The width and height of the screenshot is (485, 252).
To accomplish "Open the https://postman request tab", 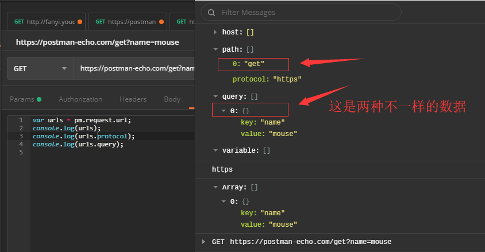I will 128,22.
